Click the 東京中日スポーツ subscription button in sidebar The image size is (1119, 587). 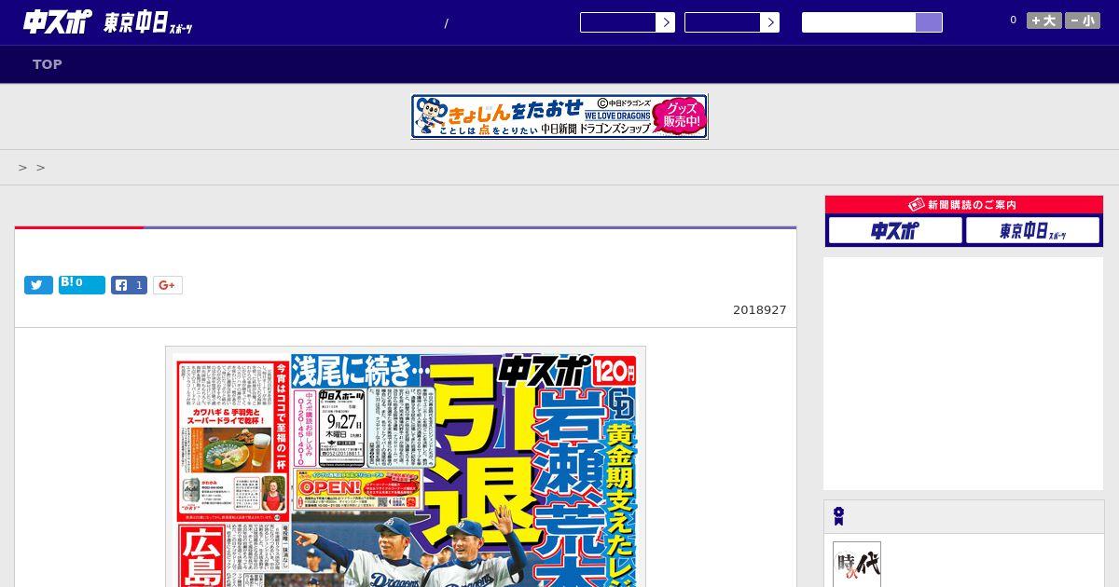1032,230
